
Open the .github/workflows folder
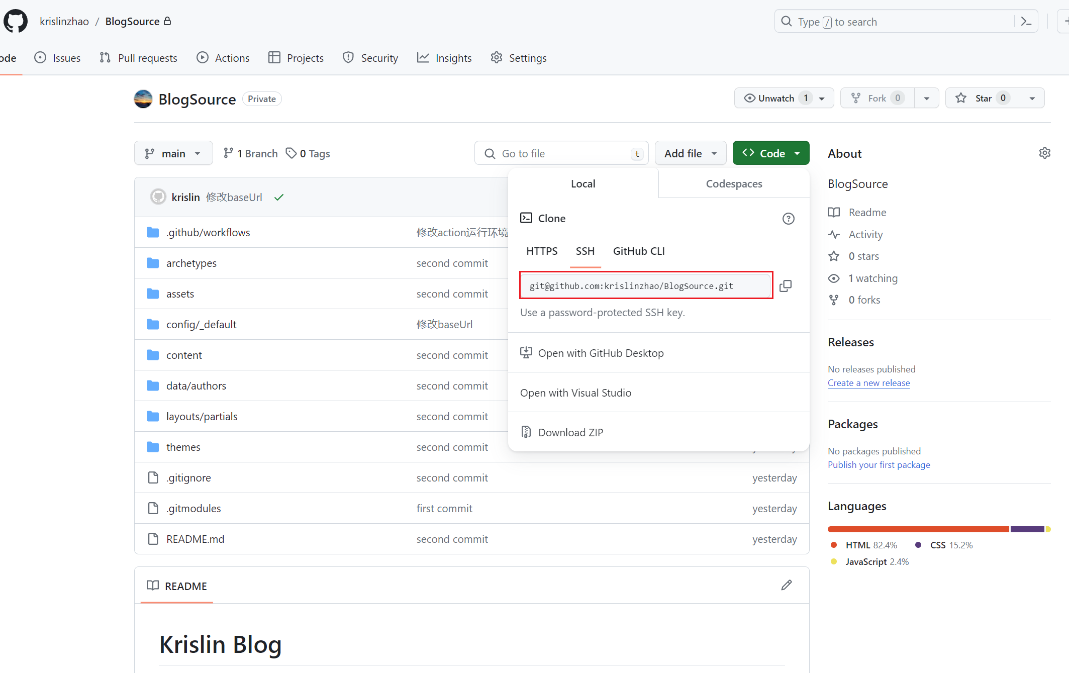pos(208,232)
